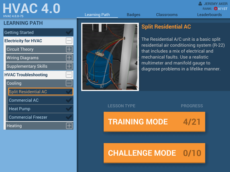Expand the Heating subsection
The height and width of the screenshot is (172, 230).
pos(69,126)
